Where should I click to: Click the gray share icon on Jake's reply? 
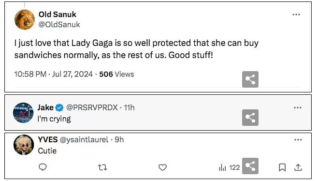pyautogui.click(x=250, y=118)
